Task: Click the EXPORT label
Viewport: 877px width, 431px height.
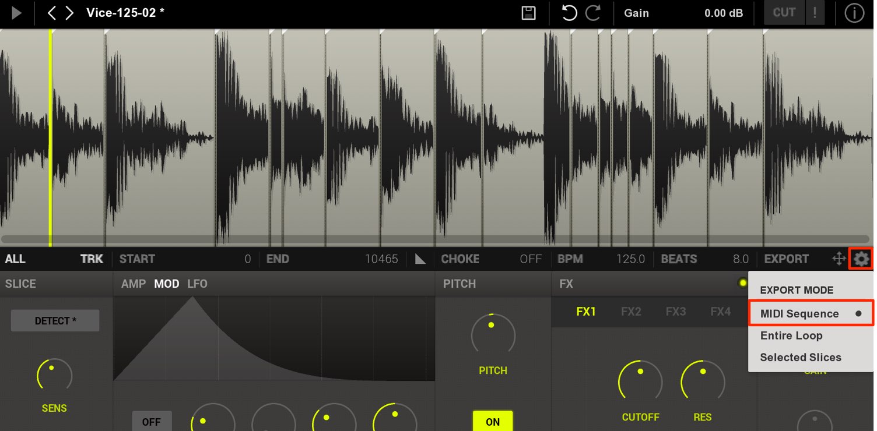Action: click(x=787, y=259)
